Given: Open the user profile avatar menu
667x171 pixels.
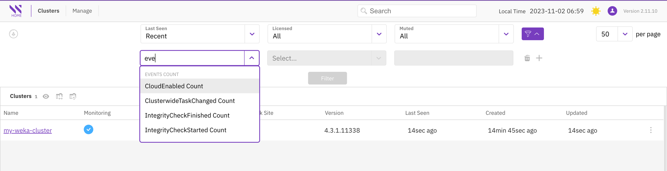Looking at the screenshot, I should 612,11.
